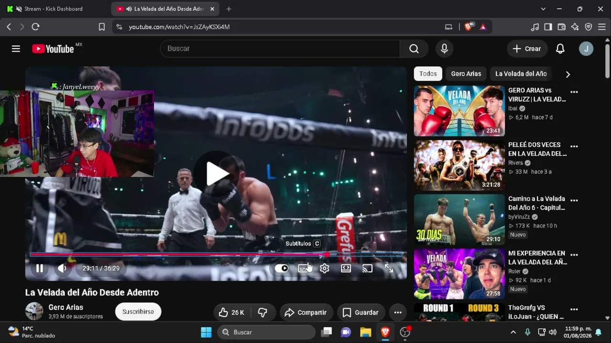Image resolution: width=611 pixels, height=343 pixels.
Task: Click the Suscribirse button
Action: [x=138, y=312]
